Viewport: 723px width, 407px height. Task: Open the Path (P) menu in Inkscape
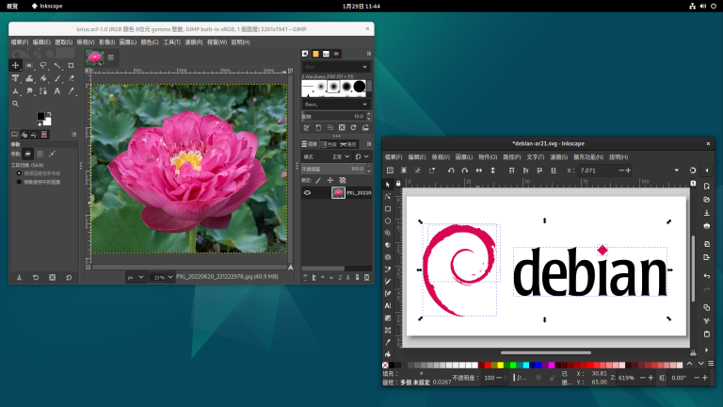510,157
